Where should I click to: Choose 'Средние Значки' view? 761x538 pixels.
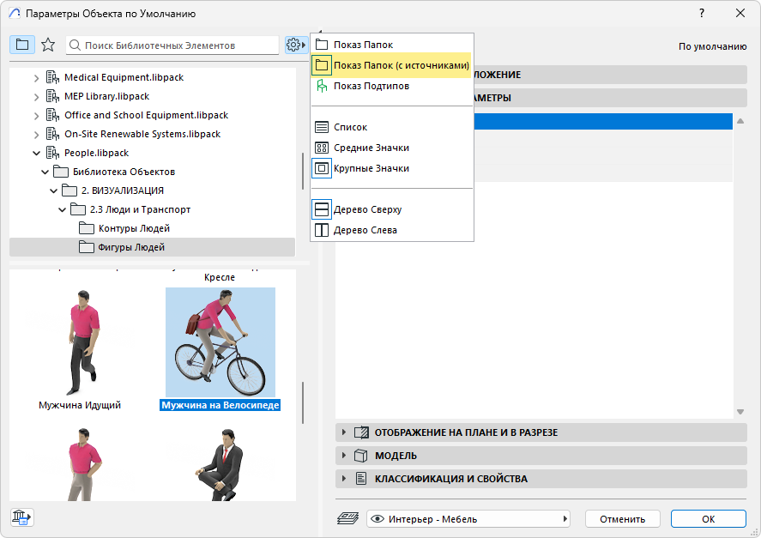391,148
